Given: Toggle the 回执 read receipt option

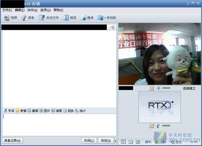Looking at the screenshot, I should click(x=68, y=111).
